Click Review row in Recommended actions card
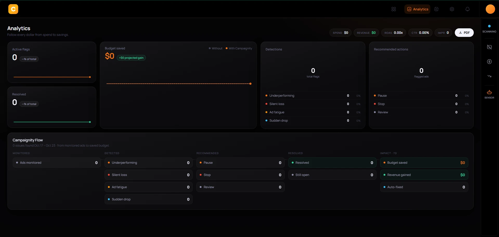 (421, 112)
